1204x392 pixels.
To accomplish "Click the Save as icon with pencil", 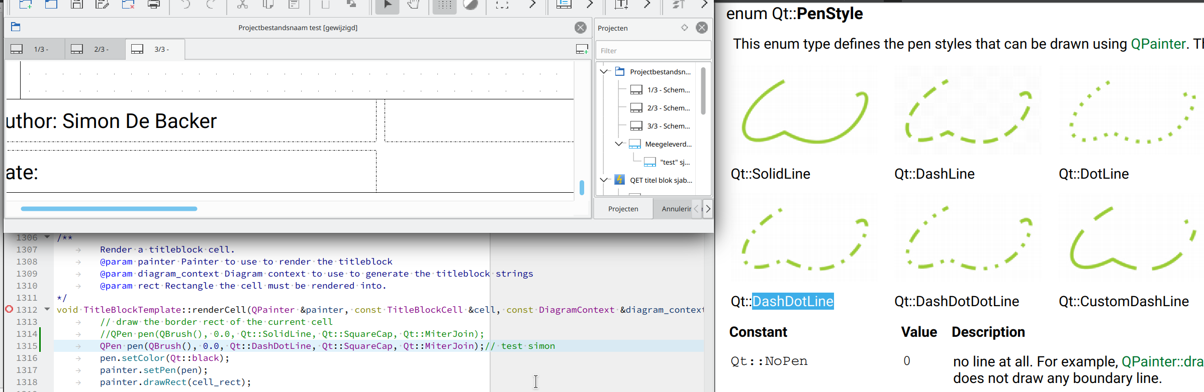I will click(x=102, y=5).
